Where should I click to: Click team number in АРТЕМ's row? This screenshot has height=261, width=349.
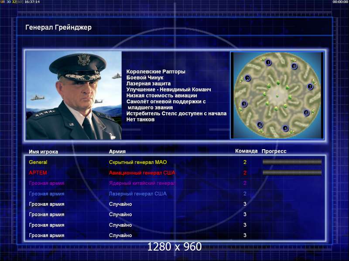point(245,172)
